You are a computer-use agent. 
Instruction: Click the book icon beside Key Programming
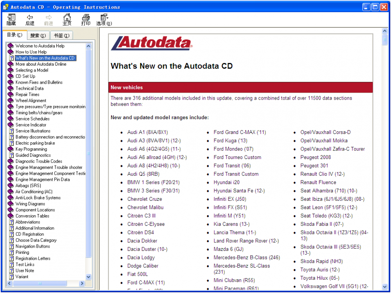point(11,149)
